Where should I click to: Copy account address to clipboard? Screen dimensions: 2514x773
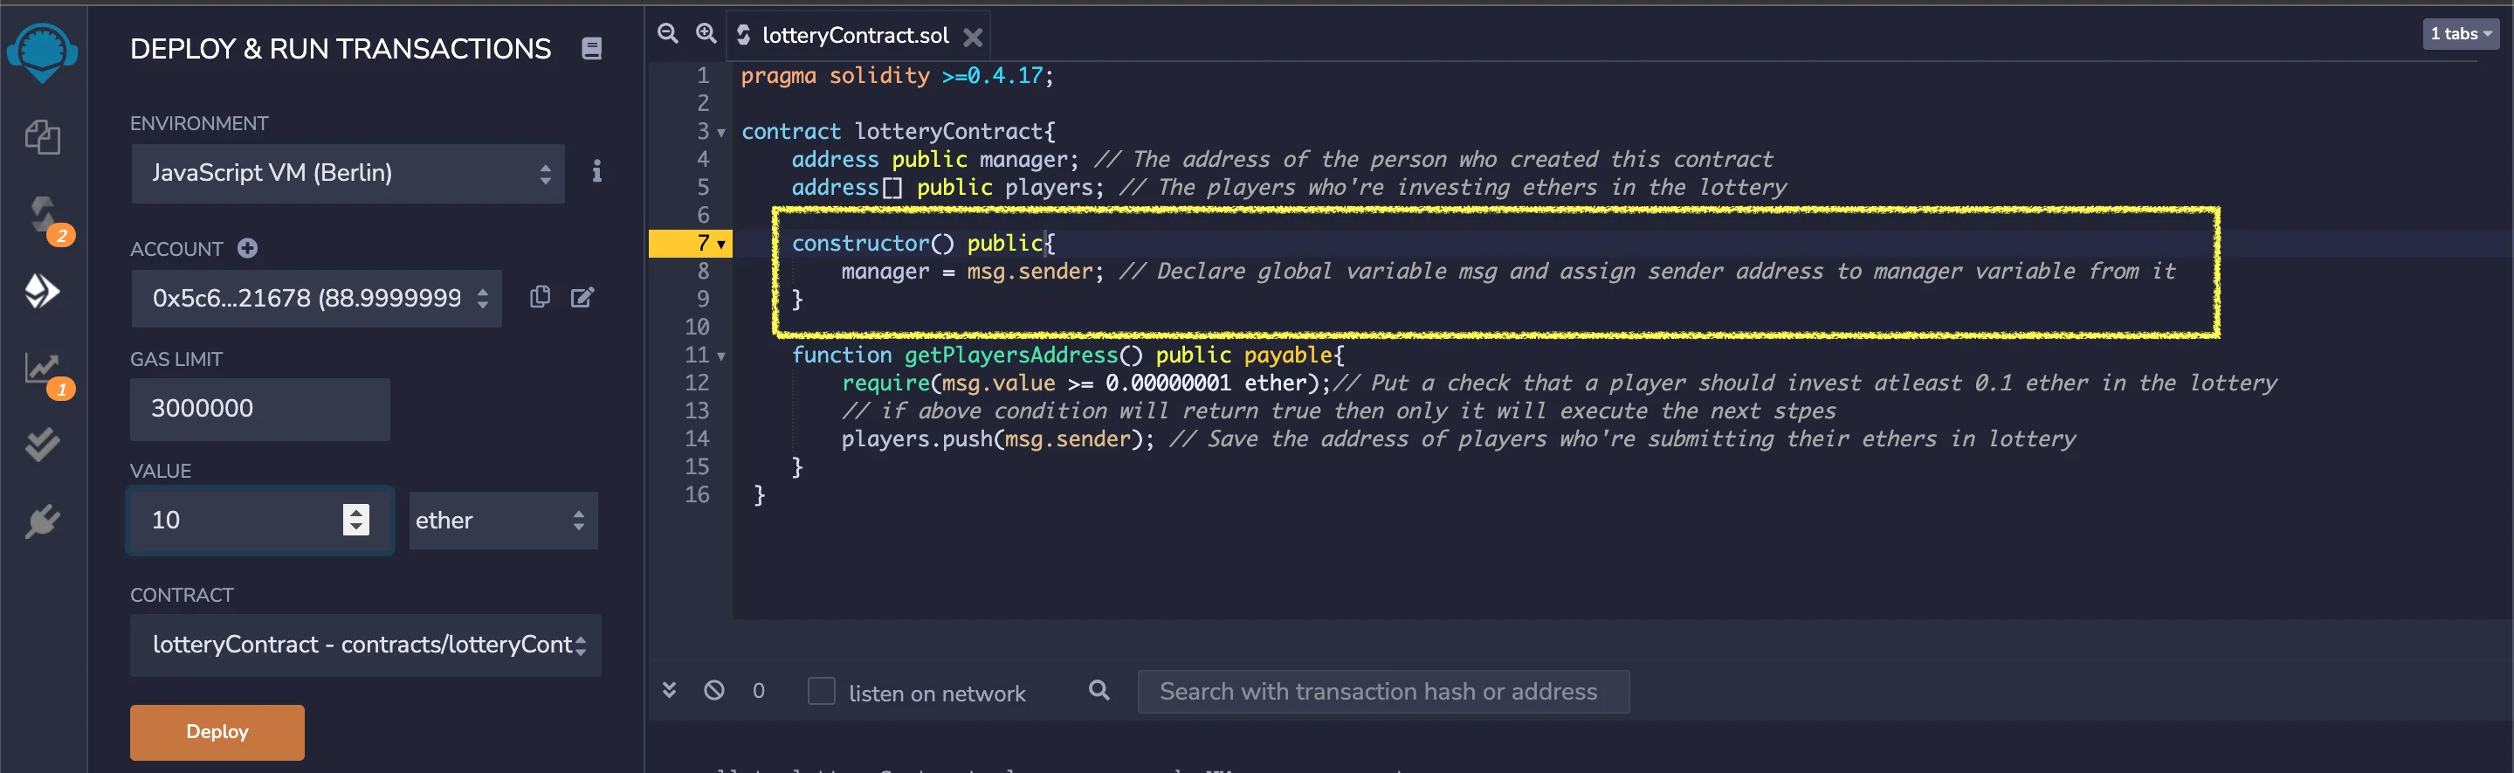tap(540, 298)
